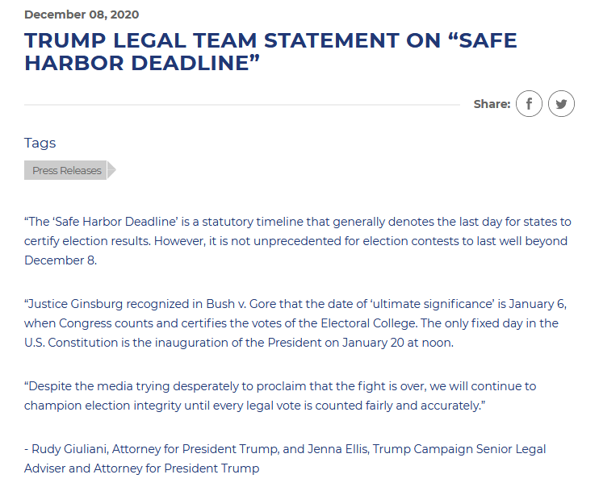This screenshot has width=599, height=487.
Task: Click the Share: label
Action: click(492, 104)
